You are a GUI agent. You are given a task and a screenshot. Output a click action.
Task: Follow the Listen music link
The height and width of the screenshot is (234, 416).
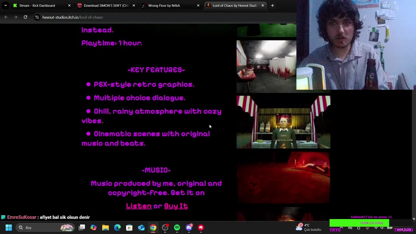(x=139, y=206)
